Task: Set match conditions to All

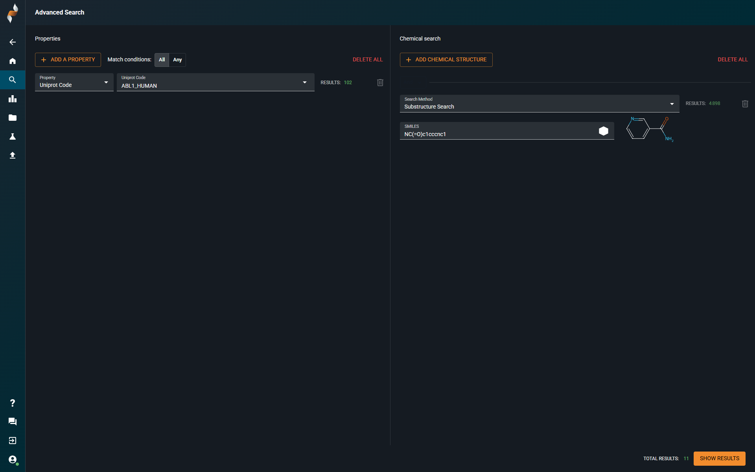Action: 162,60
